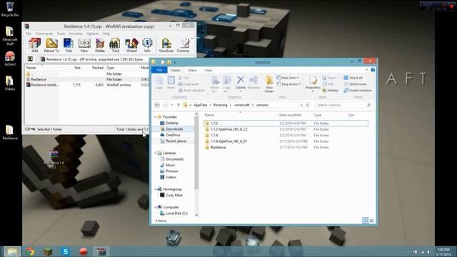Click Rename in the Explorer ribbon
Image resolution: width=457 pixels, height=257 pixels.
pyautogui.click(x=253, y=83)
